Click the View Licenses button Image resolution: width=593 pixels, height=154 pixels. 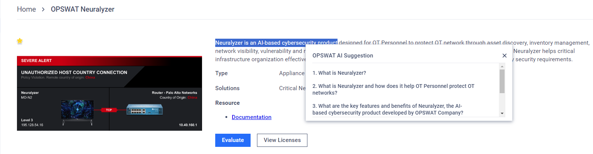(x=282, y=140)
